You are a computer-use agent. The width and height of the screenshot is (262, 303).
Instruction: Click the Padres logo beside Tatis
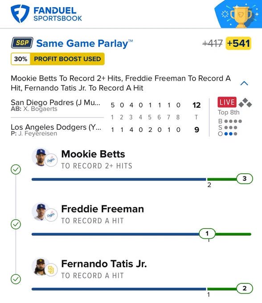pos(51,270)
